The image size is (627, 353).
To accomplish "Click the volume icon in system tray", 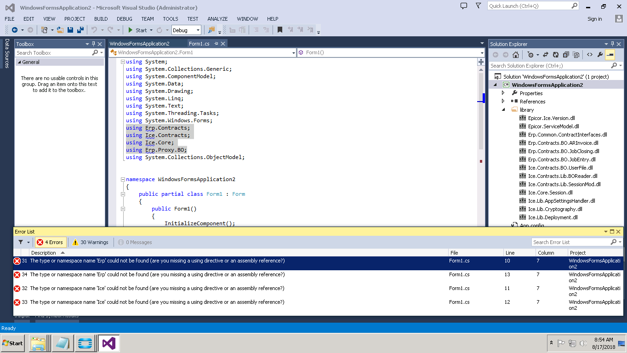I will point(584,343).
